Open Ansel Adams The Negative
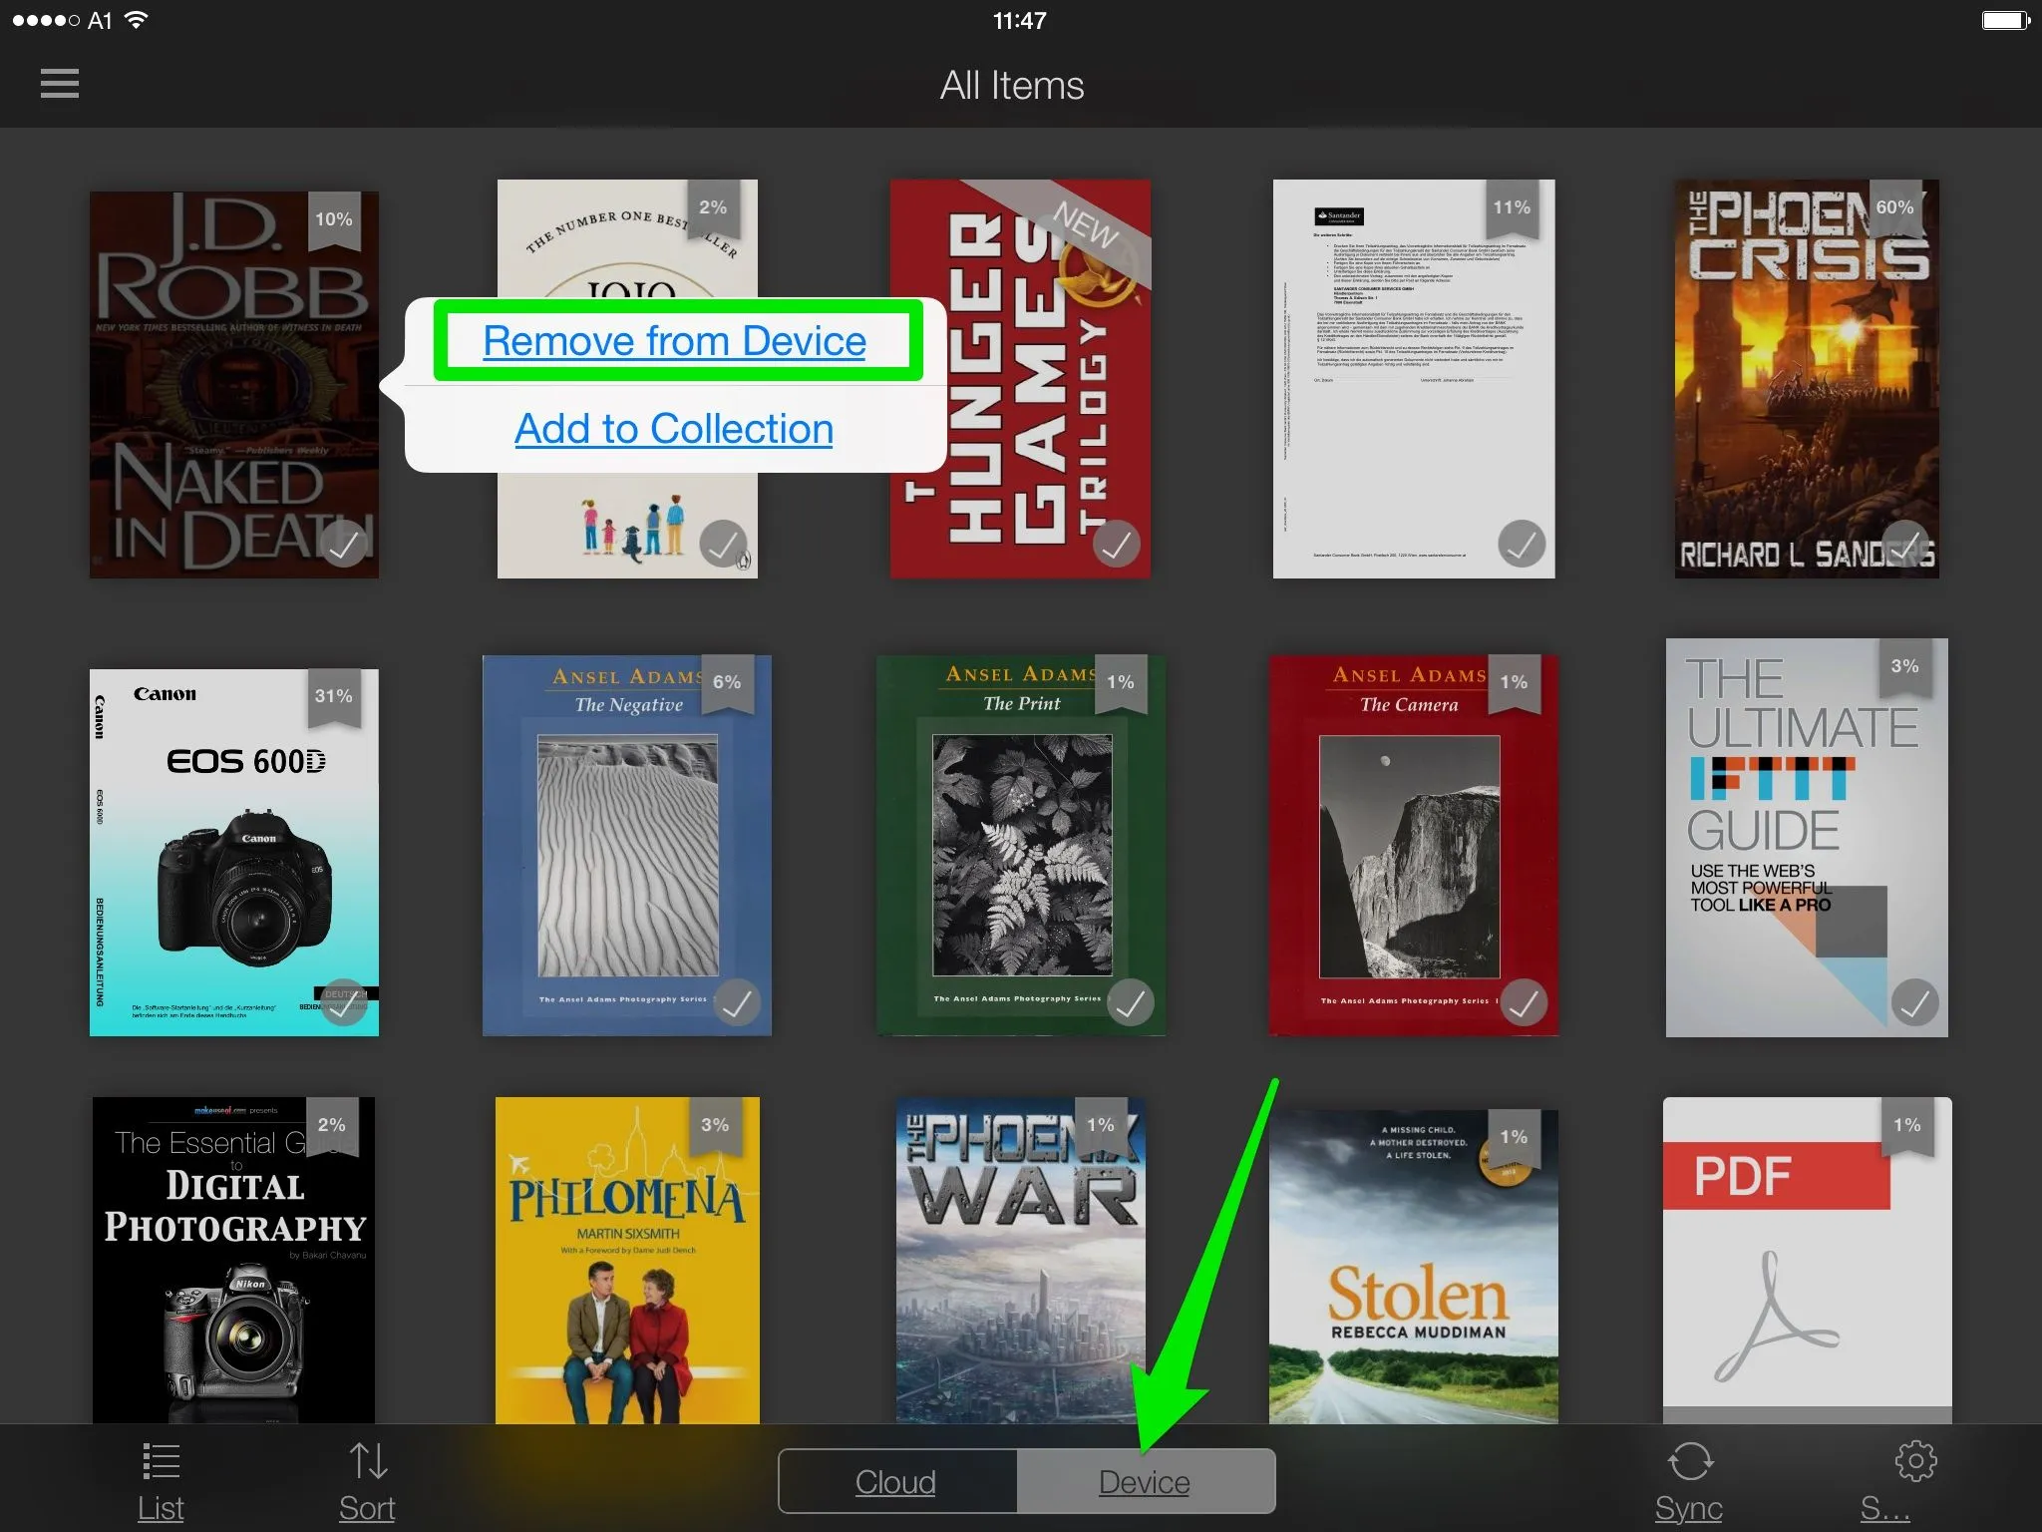The width and height of the screenshot is (2042, 1532). coord(626,848)
